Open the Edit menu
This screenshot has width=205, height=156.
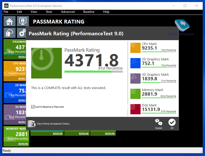19,12
